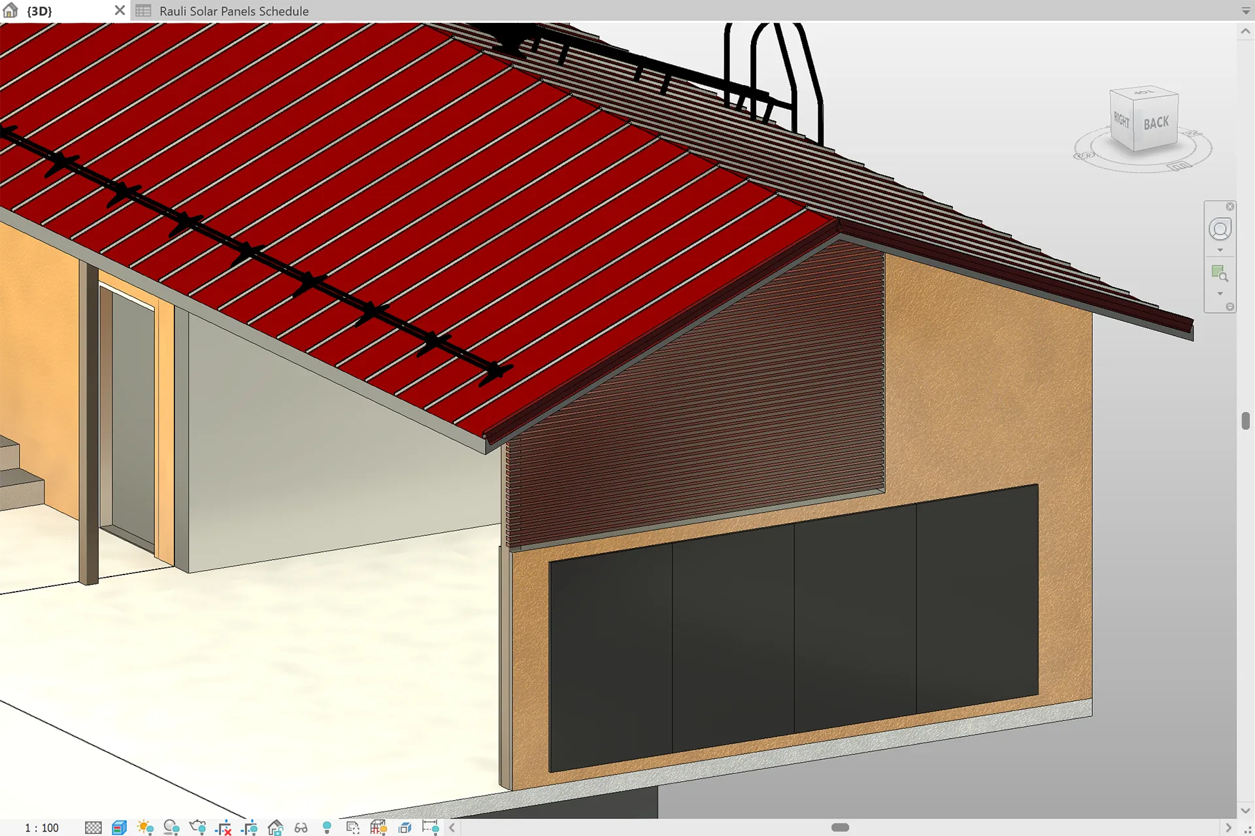Expand the zoom region dropdown arrow
Image resolution: width=1255 pixels, height=836 pixels.
1220,293
